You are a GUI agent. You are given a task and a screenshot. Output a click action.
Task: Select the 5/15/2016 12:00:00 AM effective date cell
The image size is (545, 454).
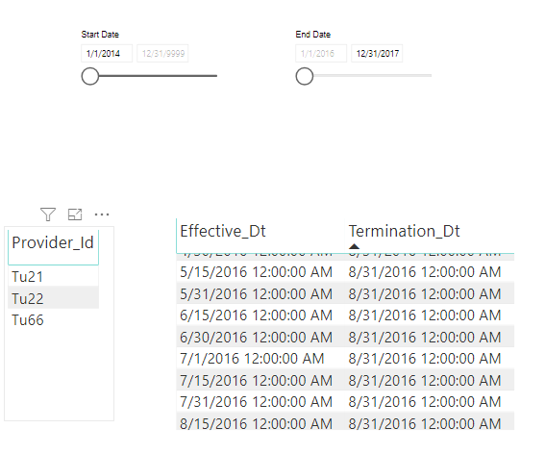pyautogui.click(x=257, y=272)
